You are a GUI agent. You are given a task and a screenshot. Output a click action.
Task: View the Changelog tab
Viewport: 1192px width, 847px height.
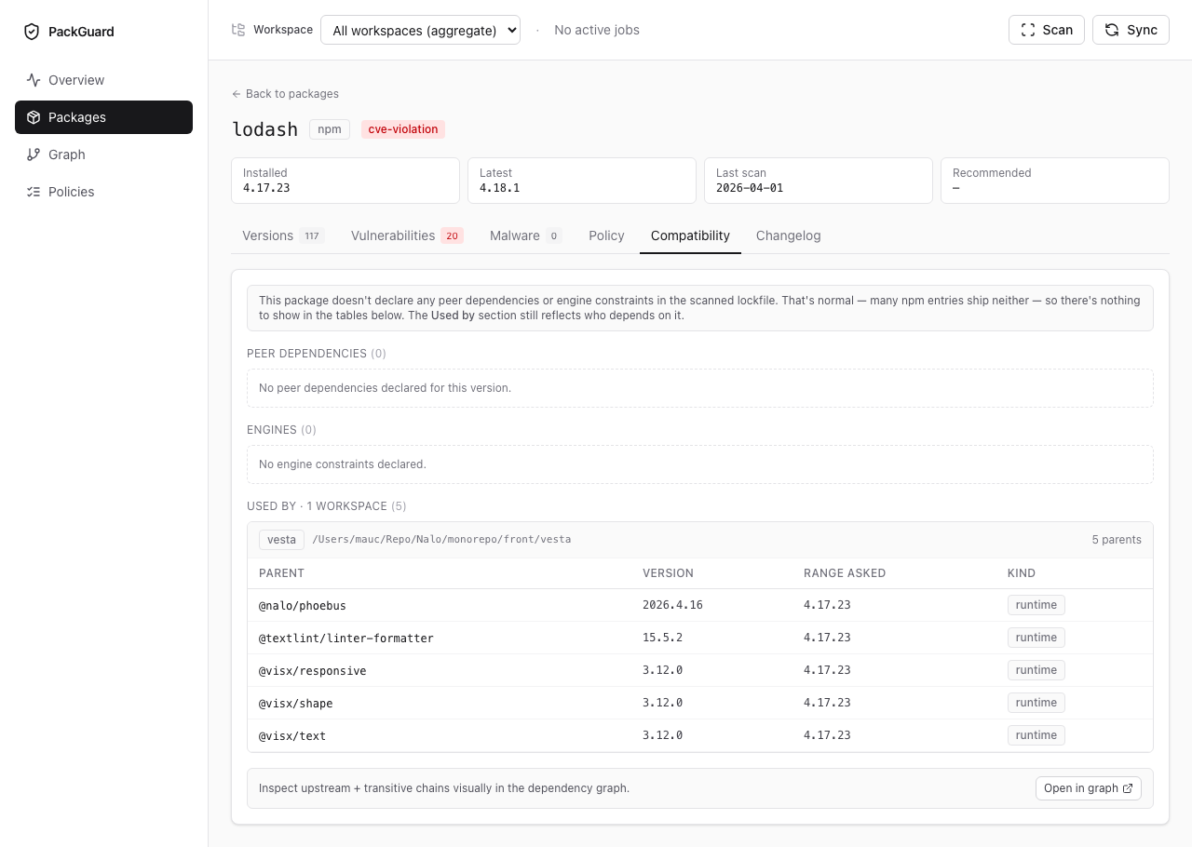click(788, 235)
